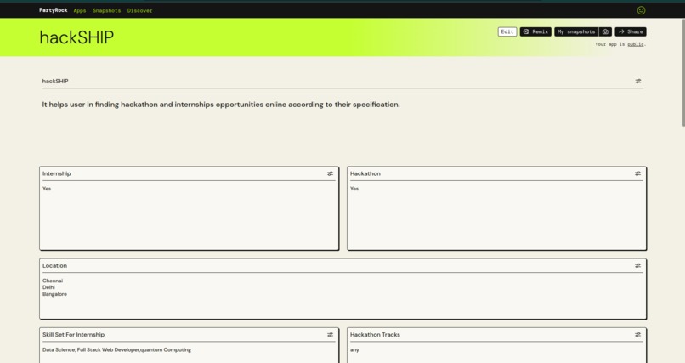This screenshot has width=685, height=363.
Task: Click the Hackathon Tracks widget title
Action: 375,335
